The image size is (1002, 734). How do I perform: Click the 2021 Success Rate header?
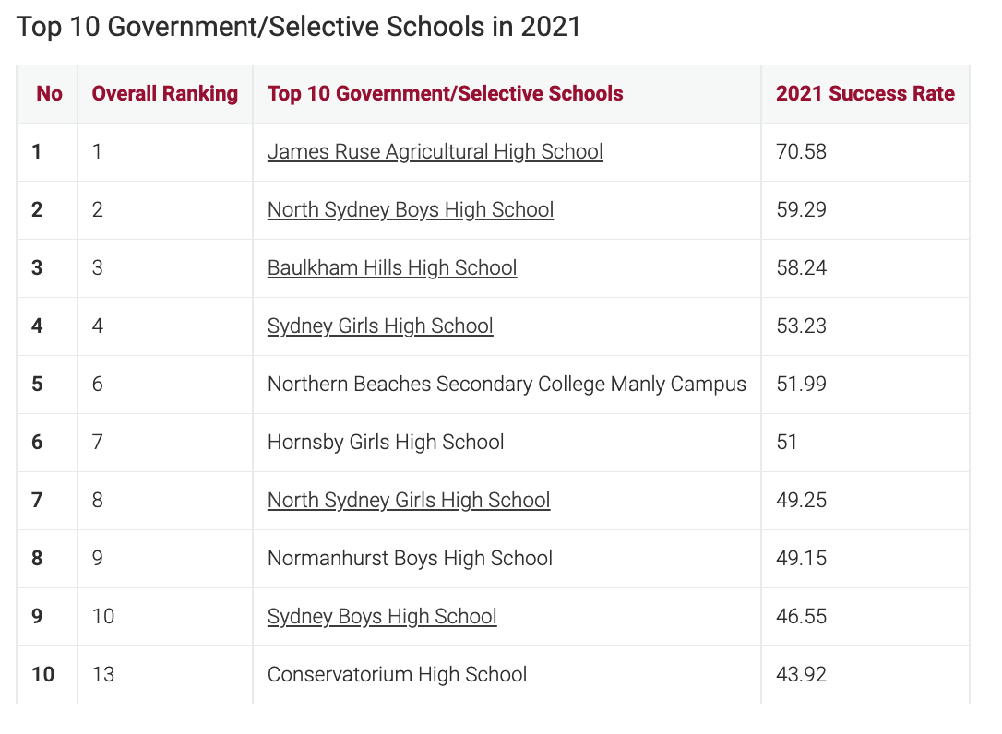coord(865,94)
